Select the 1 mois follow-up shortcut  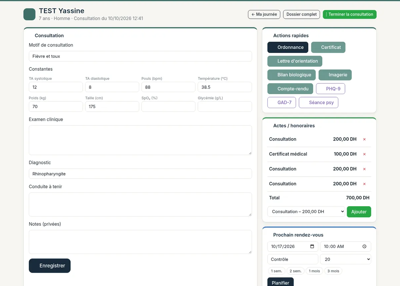pyautogui.click(x=314, y=271)
